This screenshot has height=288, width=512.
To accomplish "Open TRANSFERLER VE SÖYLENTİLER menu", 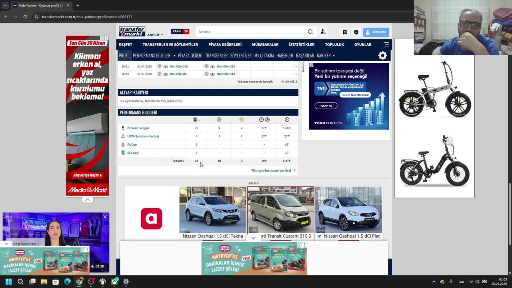I will pos(170,44).
